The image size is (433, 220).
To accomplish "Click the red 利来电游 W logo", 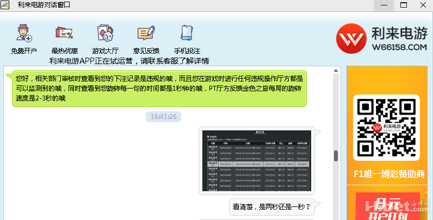I will click(351, 39).
